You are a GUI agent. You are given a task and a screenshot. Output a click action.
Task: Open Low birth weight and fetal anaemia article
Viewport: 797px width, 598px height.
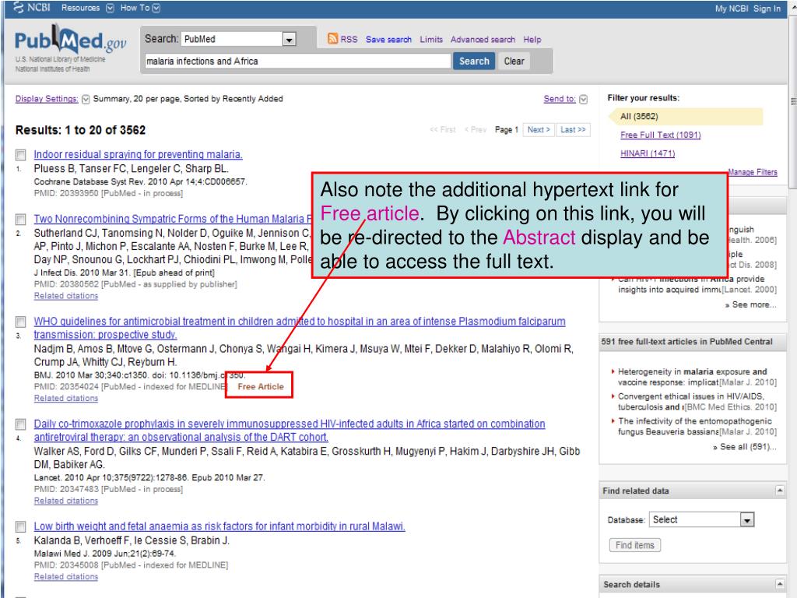219,526
